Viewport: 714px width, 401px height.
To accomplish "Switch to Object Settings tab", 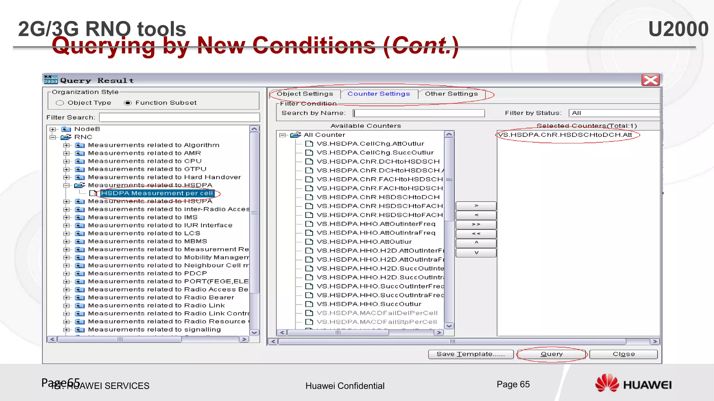I will [x=305, y=94].
